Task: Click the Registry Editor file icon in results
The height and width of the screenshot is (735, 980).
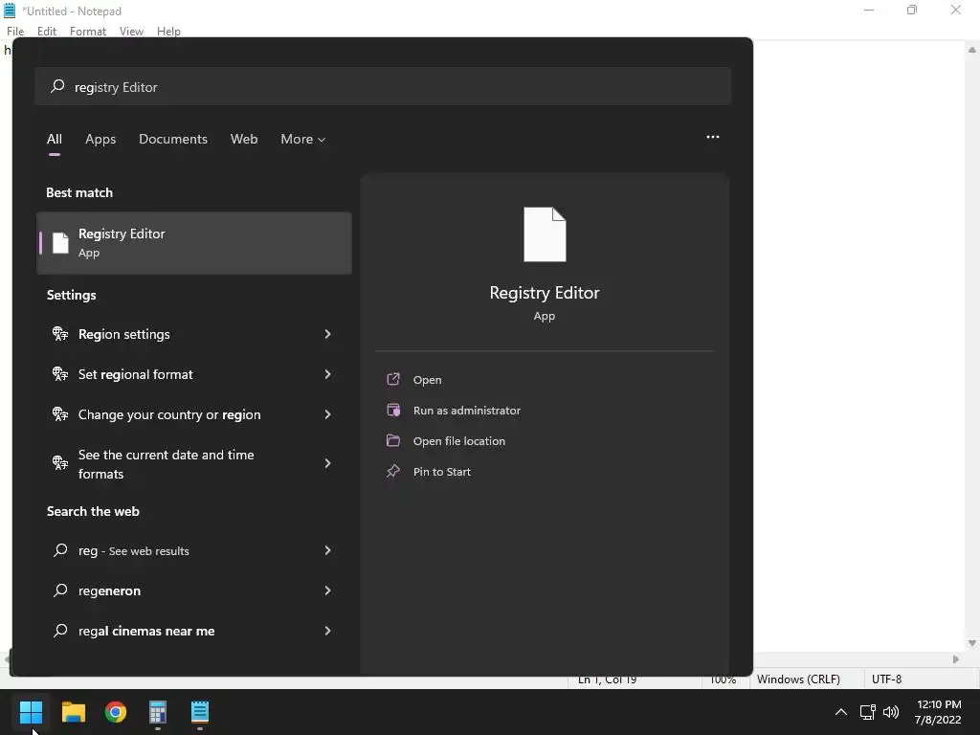Action: pos(60,242)
